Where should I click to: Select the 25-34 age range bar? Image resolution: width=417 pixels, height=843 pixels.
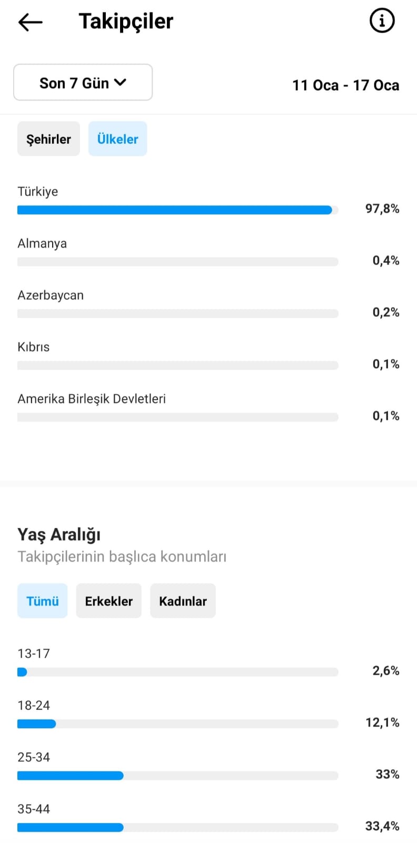click(x=177, y=776)
